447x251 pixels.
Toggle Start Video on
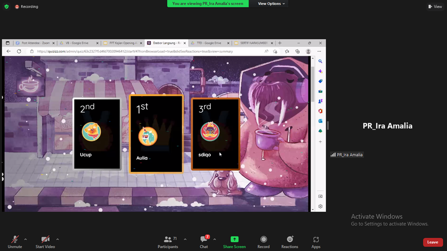[x=45, y=240]
